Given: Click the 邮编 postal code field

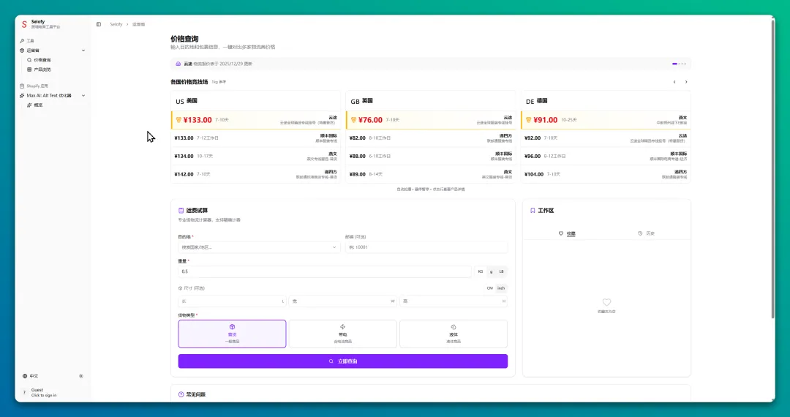Looking at the screenshot, I should 426,247.
